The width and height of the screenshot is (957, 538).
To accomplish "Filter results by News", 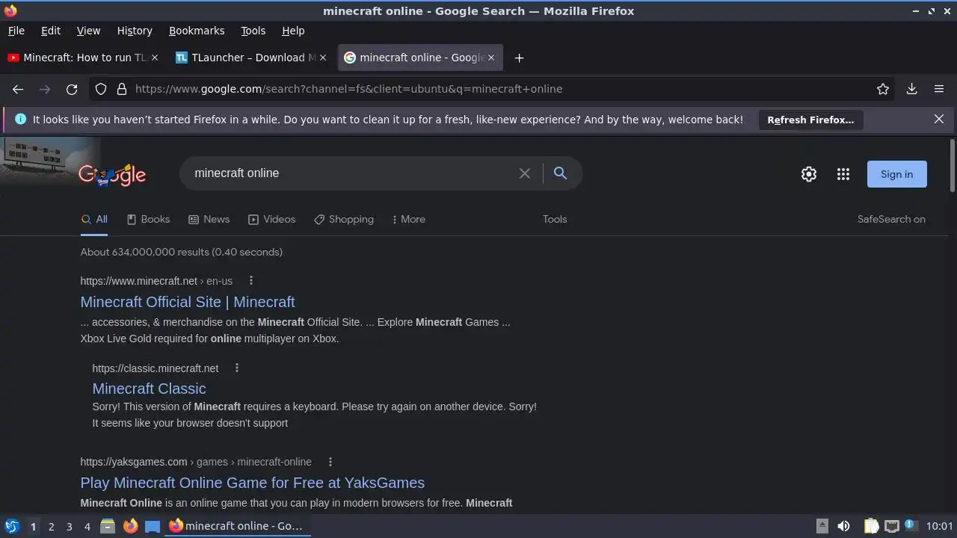I will (209, 219).
